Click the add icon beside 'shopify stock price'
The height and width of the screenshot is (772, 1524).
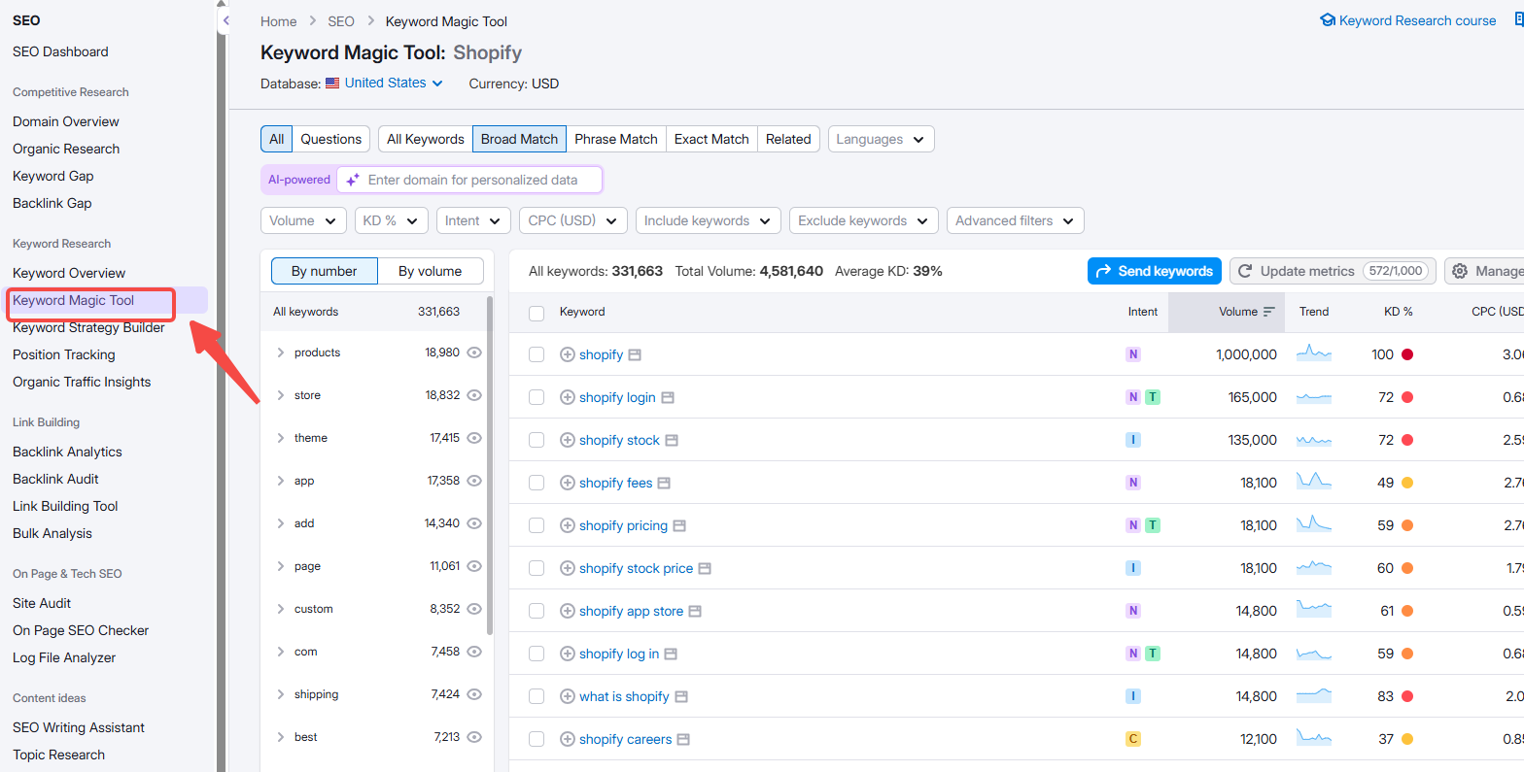tap(568, 568)
